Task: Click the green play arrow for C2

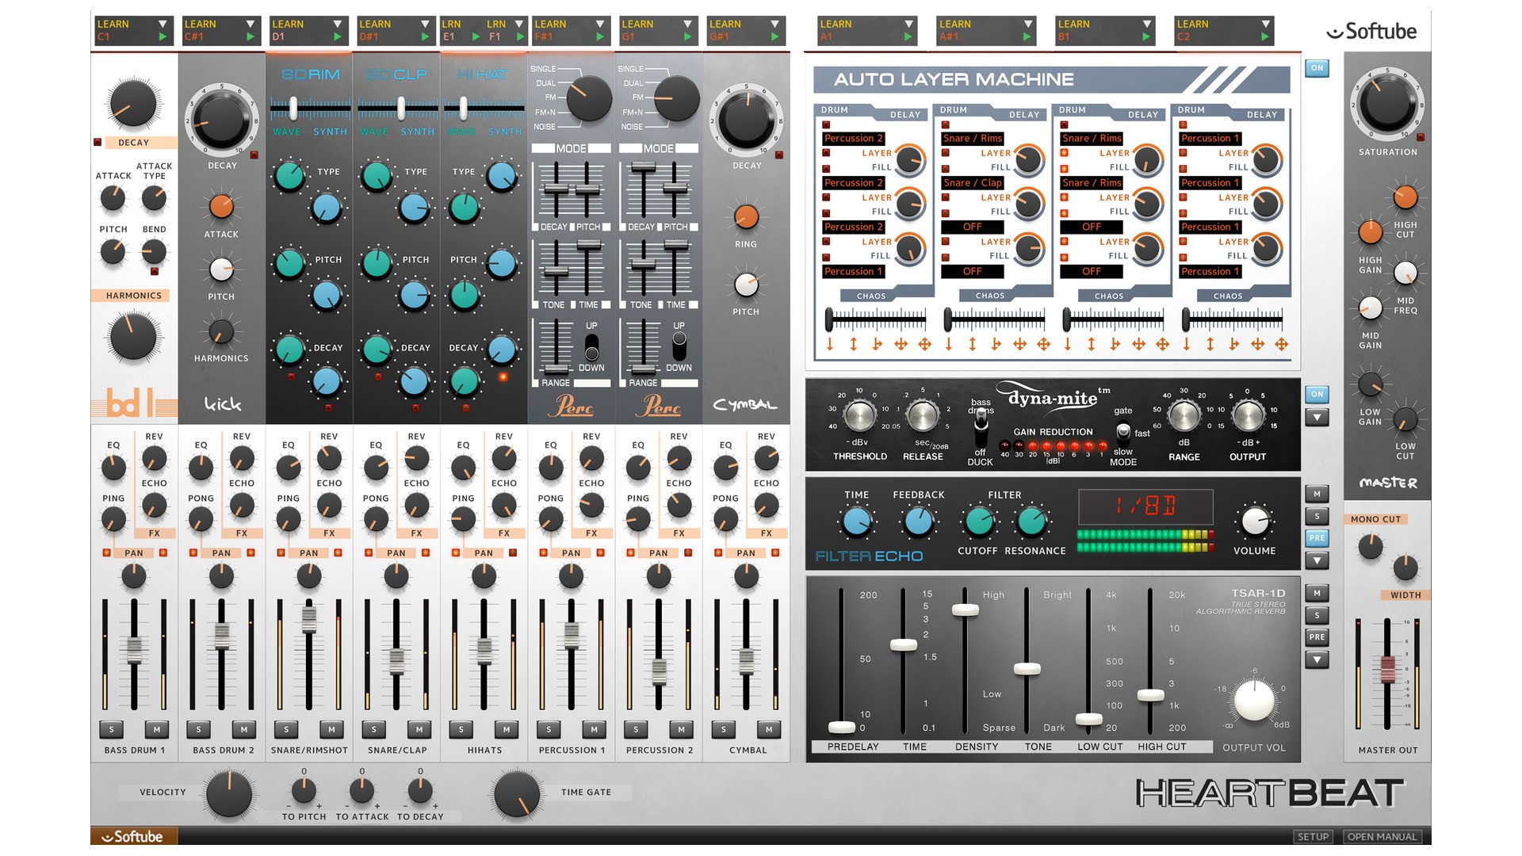Action: [x=1264, y=36]
